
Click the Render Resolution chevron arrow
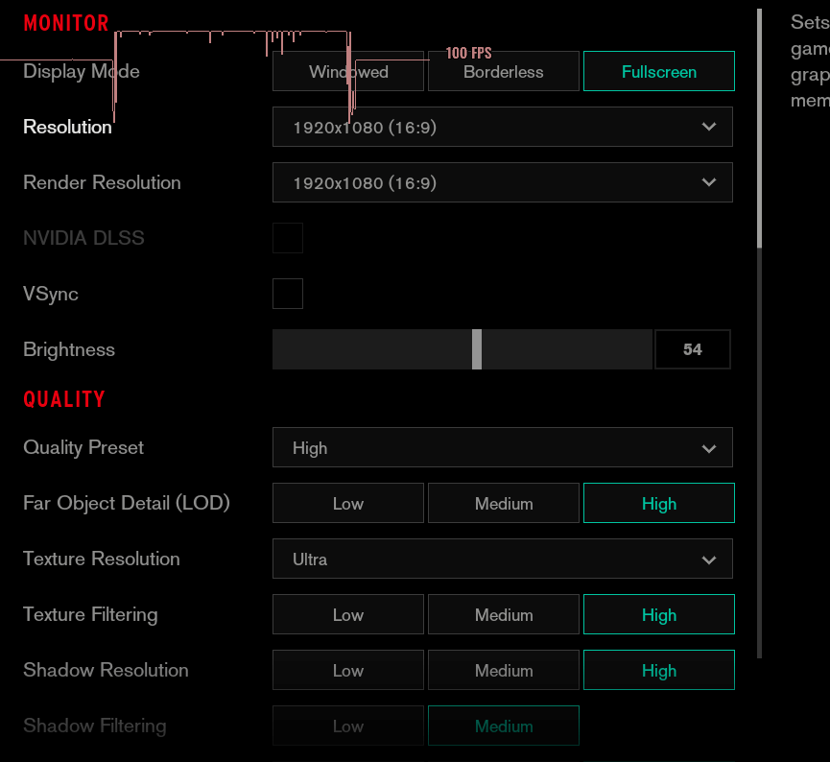coord(709,182)
